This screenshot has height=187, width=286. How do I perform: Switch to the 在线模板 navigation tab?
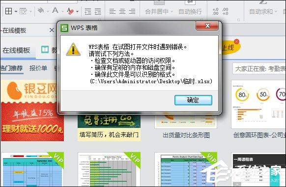pos(16,50)
